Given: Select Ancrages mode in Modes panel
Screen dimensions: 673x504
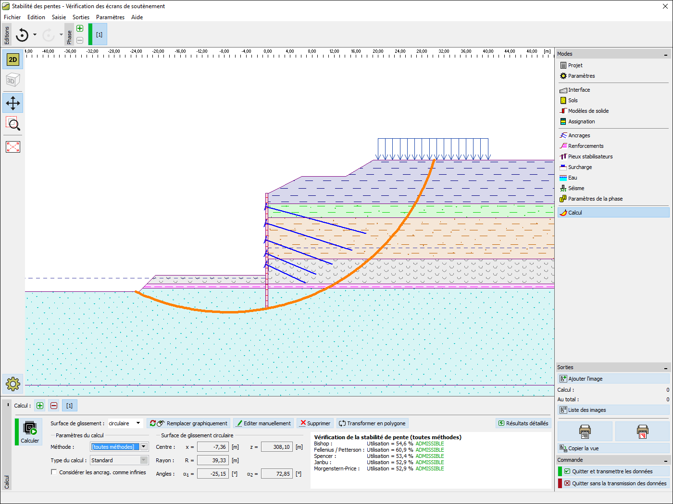Looking at the screenshot, I should pyautogui.click(x=579, y=135).
